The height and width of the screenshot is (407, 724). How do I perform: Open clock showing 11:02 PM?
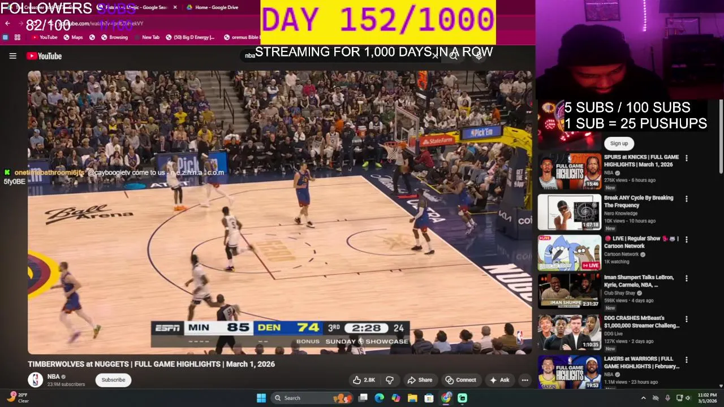click(x=707, y=398)
